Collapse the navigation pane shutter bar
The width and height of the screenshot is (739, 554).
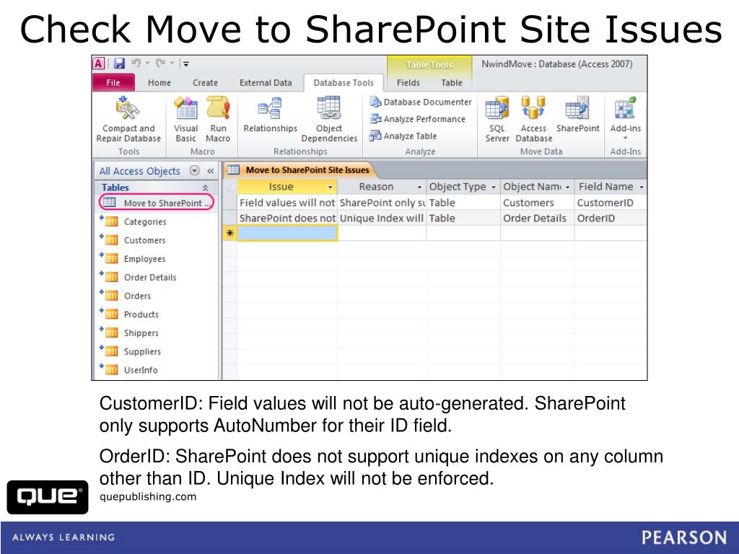click(210, 171)
